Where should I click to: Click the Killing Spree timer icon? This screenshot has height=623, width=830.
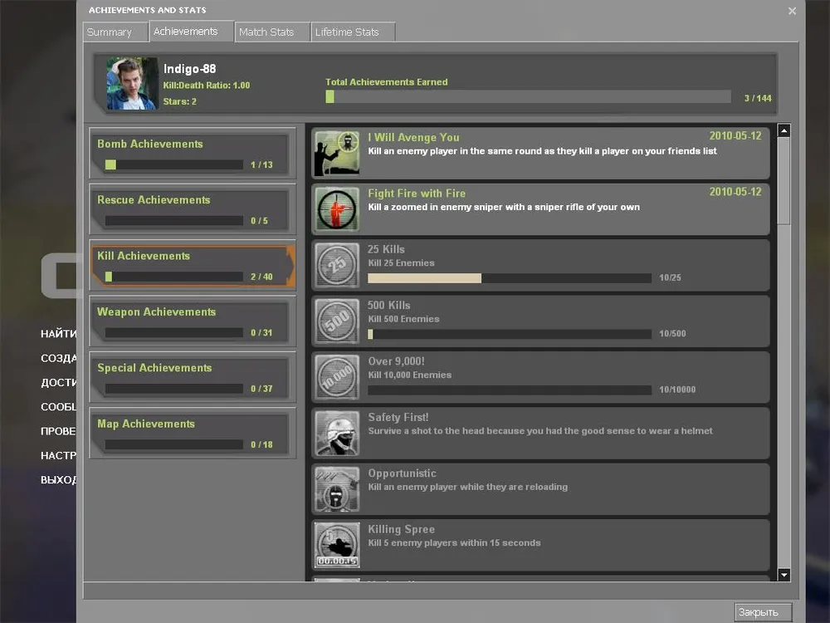[x=337, y=545]
